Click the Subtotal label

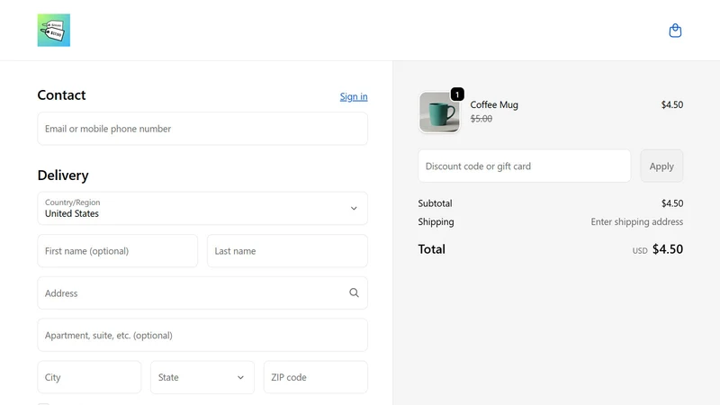(x=435, y=203)
